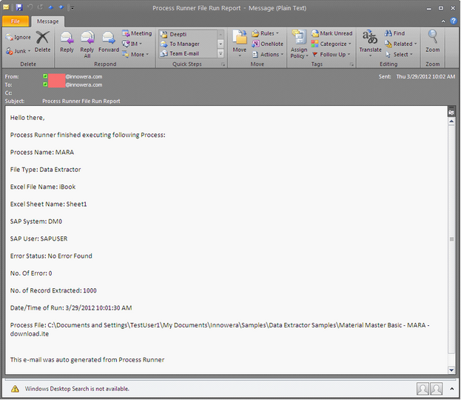Click the Find button in Editing
This screenshot has width=461, height=400.
coord(394,33)
